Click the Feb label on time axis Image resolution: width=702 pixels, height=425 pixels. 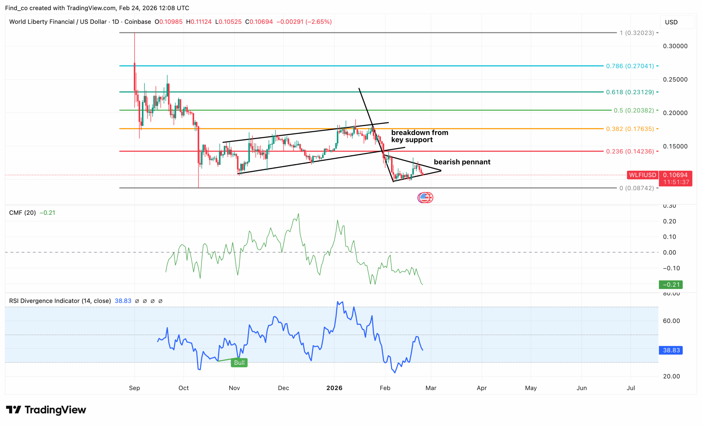[385, 388]
